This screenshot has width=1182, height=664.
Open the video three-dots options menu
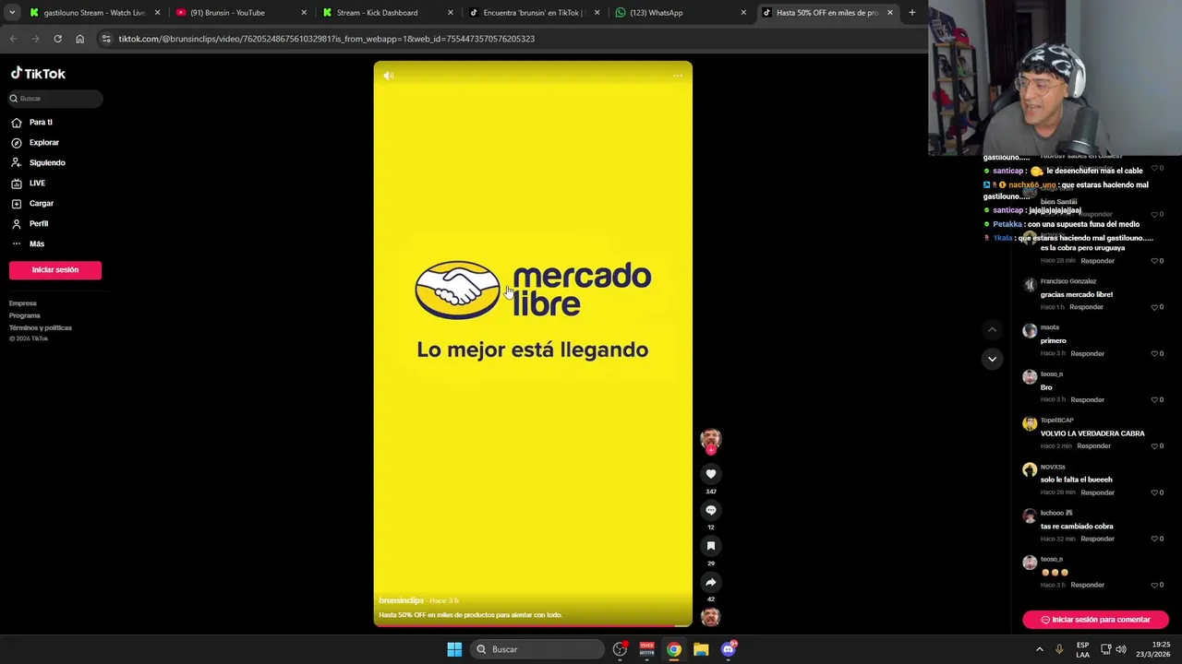[x=678, y=76]
